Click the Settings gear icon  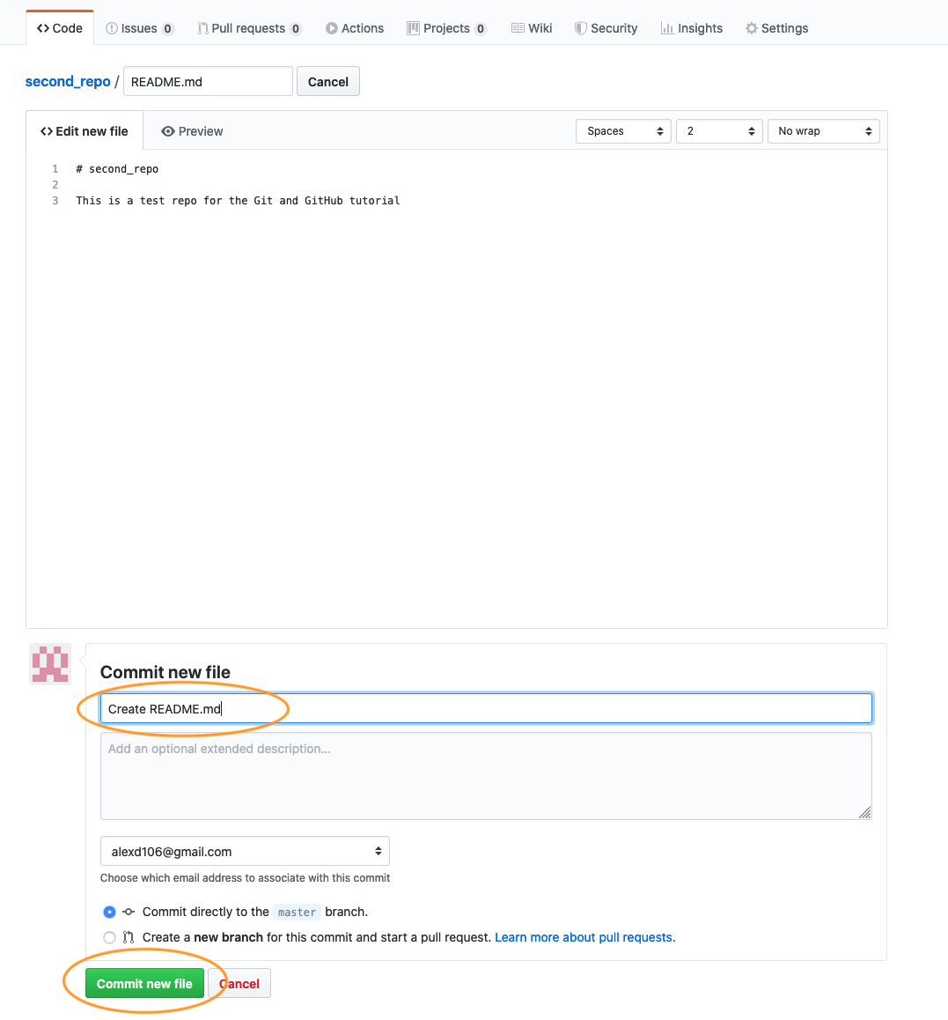coord(751,28)
